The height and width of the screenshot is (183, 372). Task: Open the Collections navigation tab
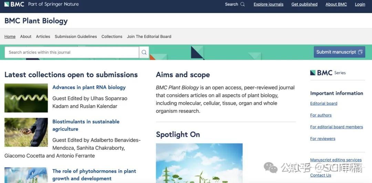tap(112, 37)
